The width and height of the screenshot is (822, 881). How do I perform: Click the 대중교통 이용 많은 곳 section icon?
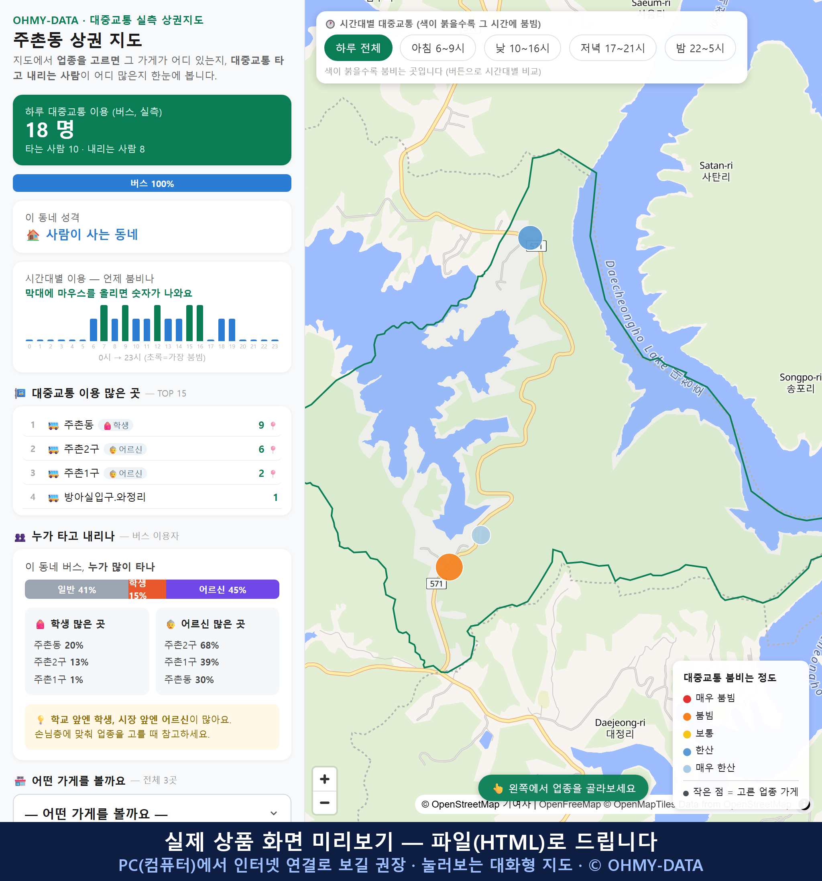coord(20,393)
